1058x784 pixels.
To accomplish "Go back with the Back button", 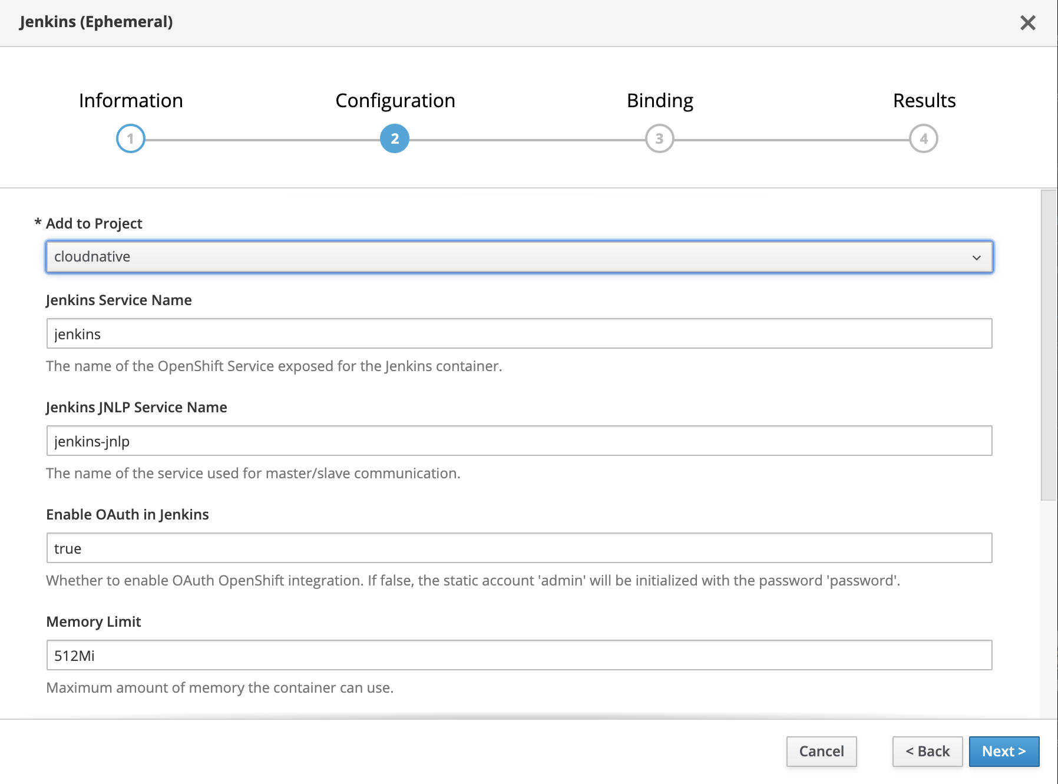I will (x=928, y=752).
